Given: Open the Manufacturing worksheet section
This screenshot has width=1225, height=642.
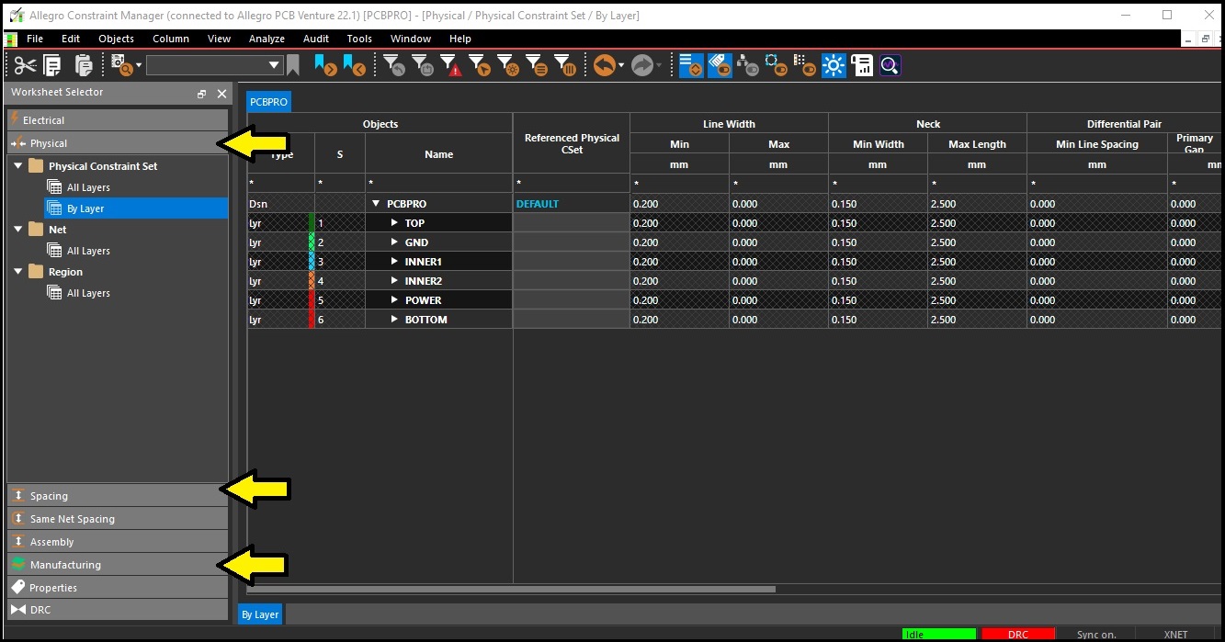Looking at the screenshot, I should (65, 565).
